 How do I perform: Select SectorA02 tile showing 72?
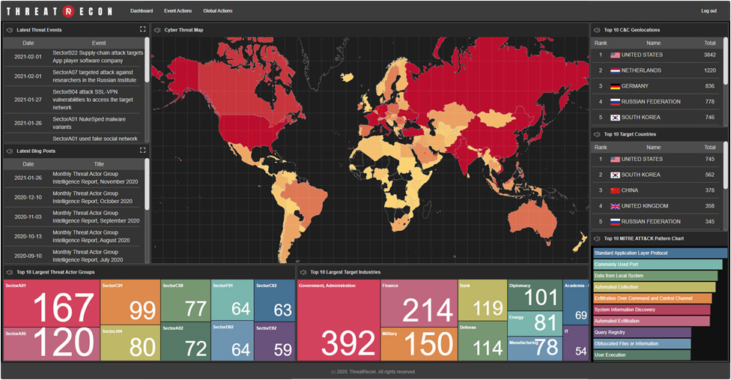[186, 342]
